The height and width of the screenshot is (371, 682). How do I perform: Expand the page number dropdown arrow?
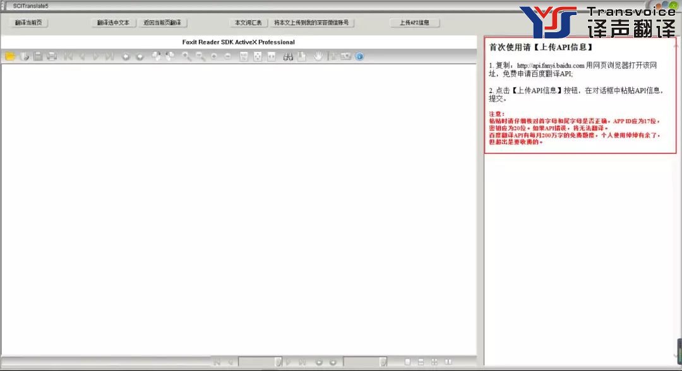[278, 362]
